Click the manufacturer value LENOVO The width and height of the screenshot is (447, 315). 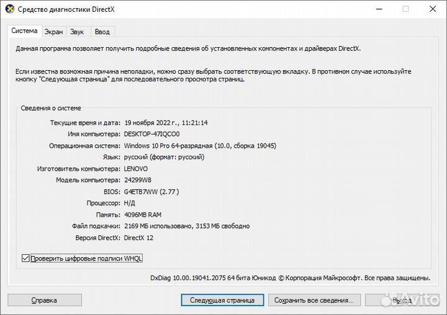(136, 169)
